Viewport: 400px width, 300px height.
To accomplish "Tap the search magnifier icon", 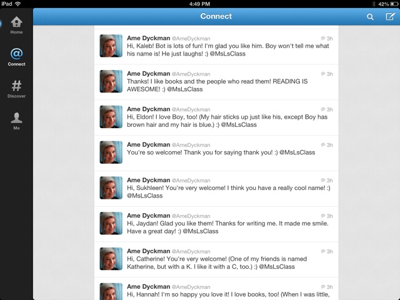I will coord(370,17).
